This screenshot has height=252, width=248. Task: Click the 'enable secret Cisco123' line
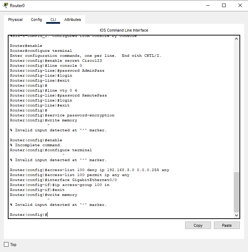[56, 61]
